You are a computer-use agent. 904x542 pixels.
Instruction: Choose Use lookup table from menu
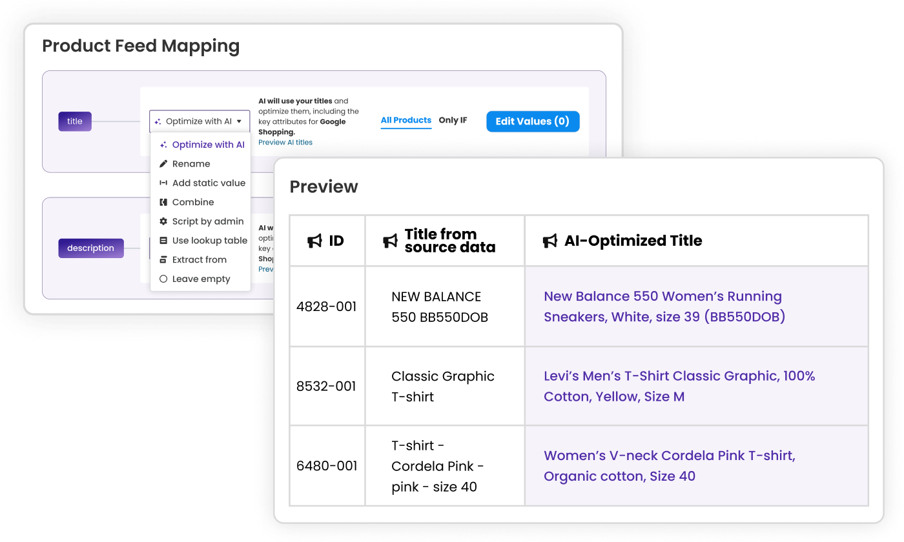(x=209, y=241)
